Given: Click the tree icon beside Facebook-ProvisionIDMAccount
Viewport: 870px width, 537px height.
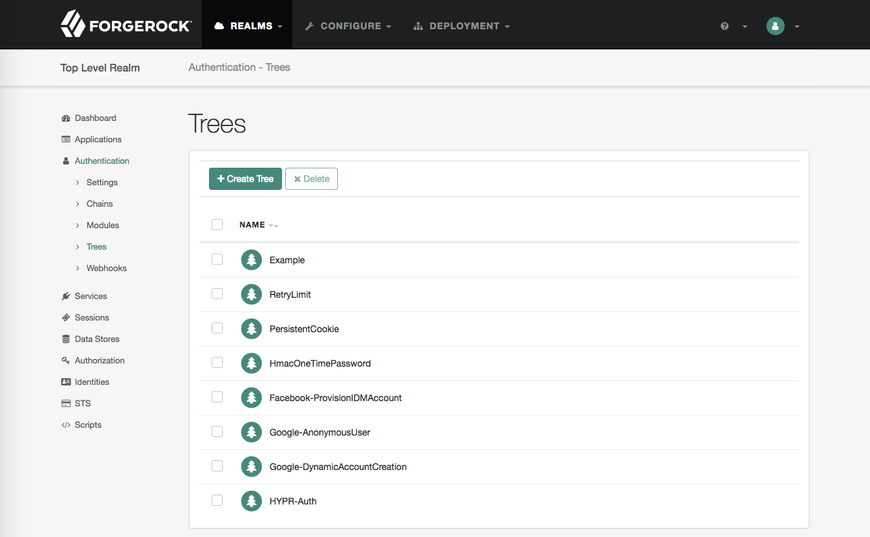Looking at the screenshot, I should pyautogui.click(x=251, y=398).
